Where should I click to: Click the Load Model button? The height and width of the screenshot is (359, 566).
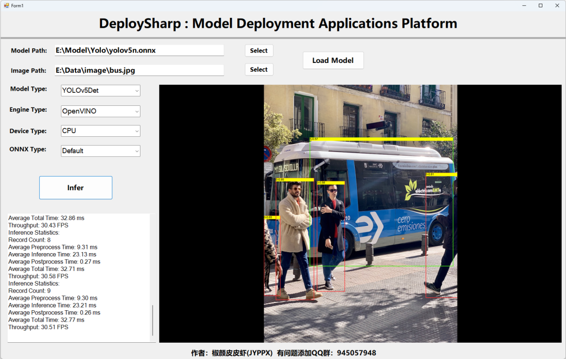pyautogui.click(x=333, y=60)
